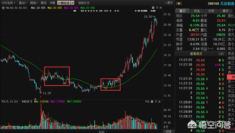
Task: Click the 外盘 30193 value
Action: 195,35
